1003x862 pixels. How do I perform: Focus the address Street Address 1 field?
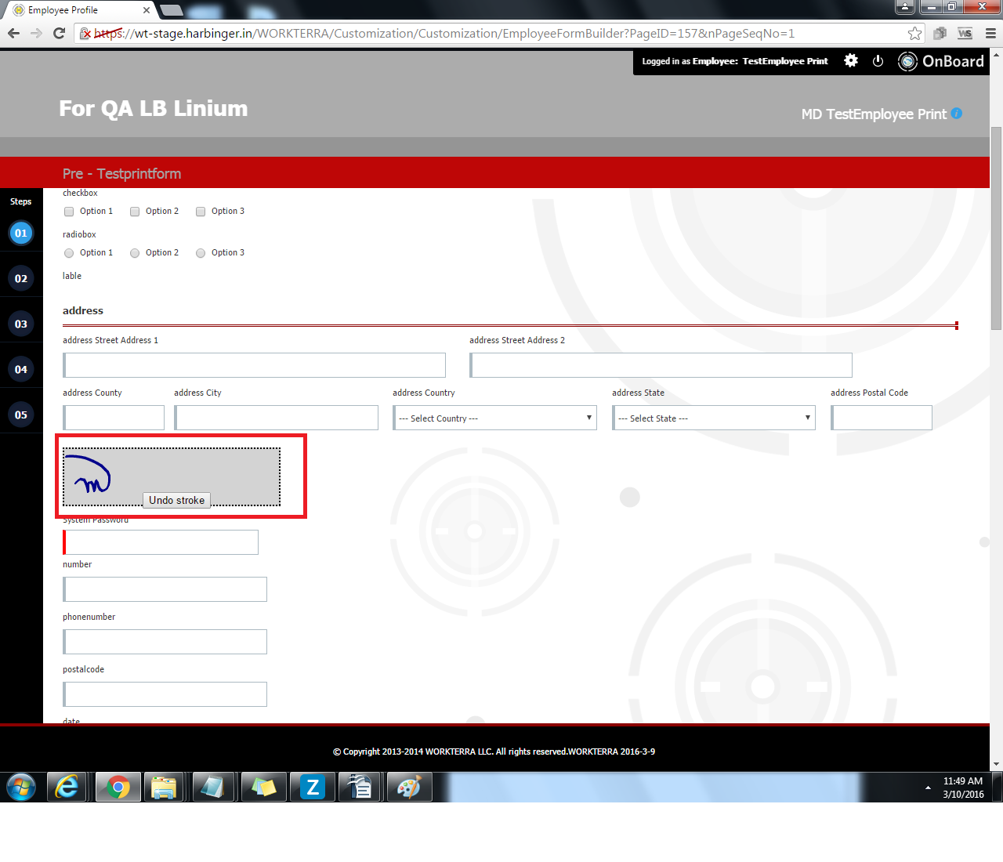pyautogui.click(x=254, y=365)
